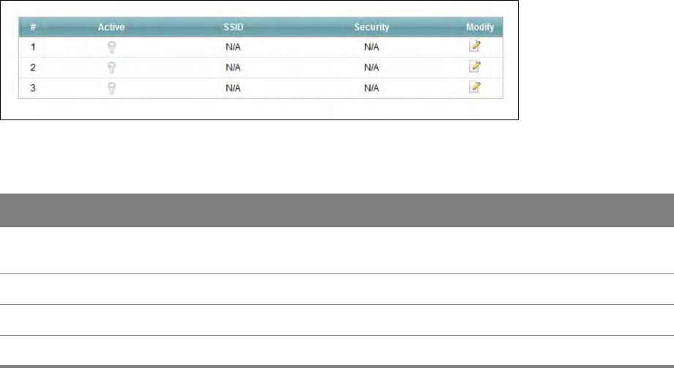The width and height of the screenshot is (674, 368).
Task: Toggle the Active bulb for row 2
Action: [x=112, y=67]
